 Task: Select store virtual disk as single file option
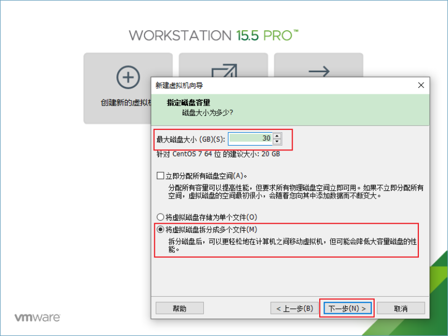(x=160, y=217)
